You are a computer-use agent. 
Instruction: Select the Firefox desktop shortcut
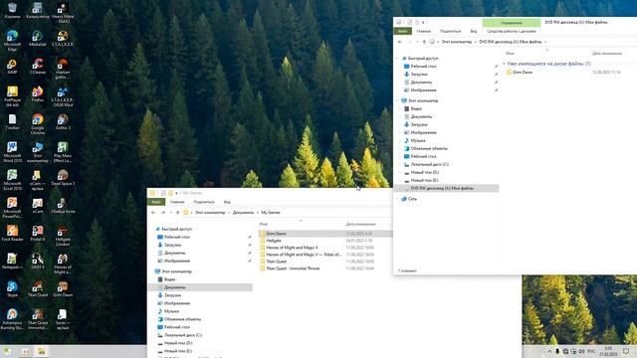pyautogui.click(x=38, y=94)
